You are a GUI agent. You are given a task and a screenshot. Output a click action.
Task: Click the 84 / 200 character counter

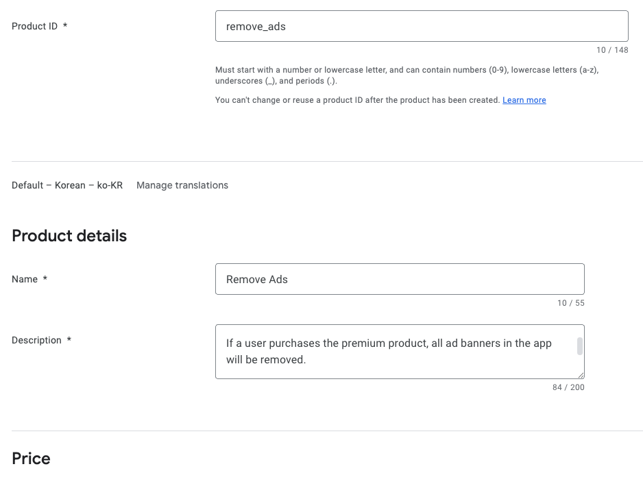pyautogui.click(x=568, y=387)
